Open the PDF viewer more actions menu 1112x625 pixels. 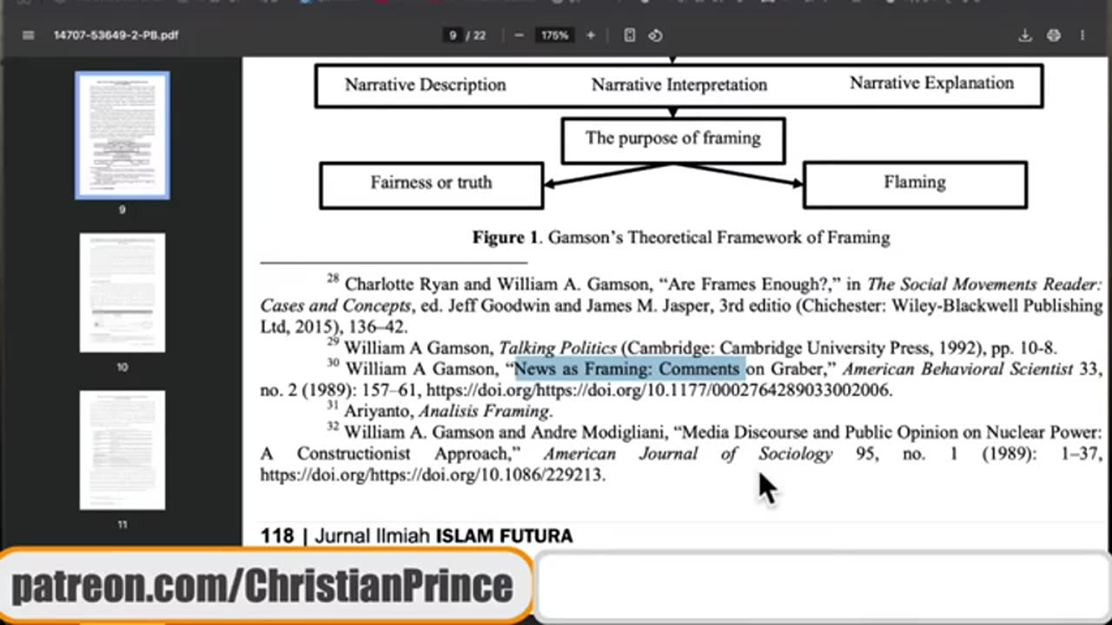pyautogui.click(x=1082, y=36)
